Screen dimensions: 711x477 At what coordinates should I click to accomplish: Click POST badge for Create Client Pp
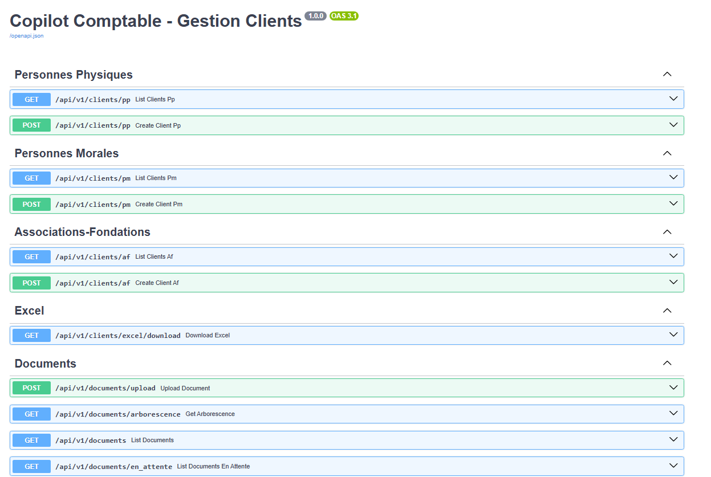[31, 125]
